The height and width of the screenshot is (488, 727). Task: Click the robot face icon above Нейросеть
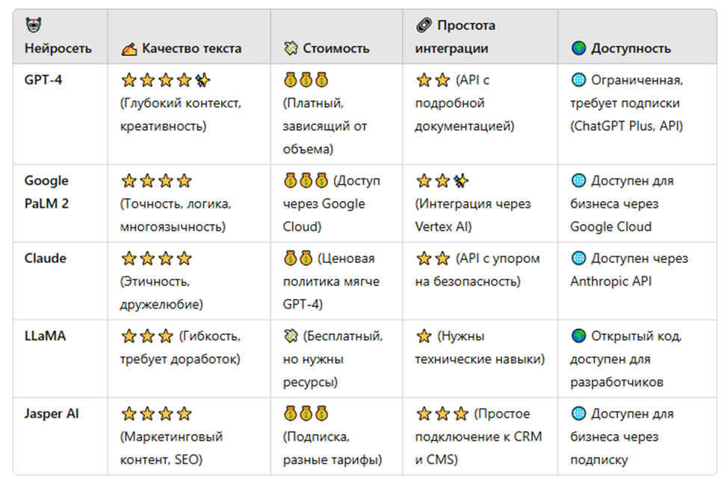pyautogui.click(x=34, y=26)
